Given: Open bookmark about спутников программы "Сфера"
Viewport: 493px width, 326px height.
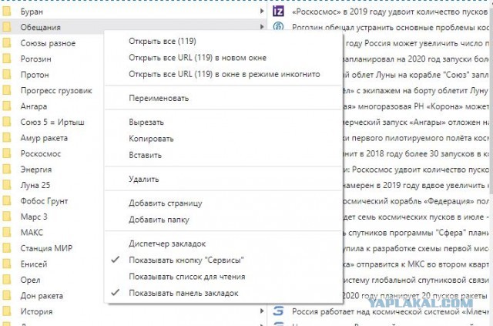Looking at the screenshot, I should pos(416,233).
